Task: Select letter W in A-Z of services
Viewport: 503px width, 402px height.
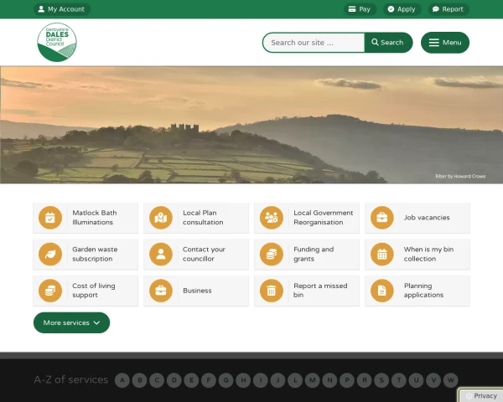Action: [451, 380]
